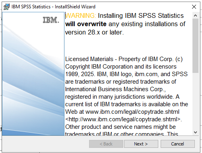Click the scroll up arrow of license text
The height and width of the screenshot is (153, 202).
[195, 15]
